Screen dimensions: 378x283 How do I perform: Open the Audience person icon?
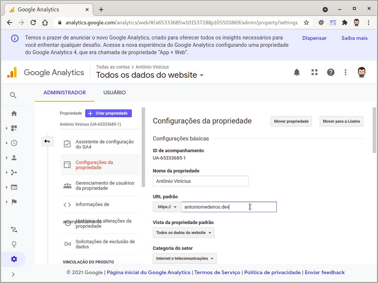pyautogui.click(x=14, y=158)
